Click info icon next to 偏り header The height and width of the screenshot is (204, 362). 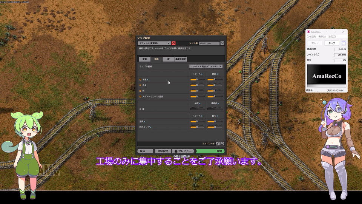pyautogui.click(x=217, y=116)
